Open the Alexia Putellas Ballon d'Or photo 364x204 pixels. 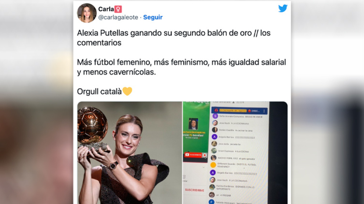coord(129,153)
